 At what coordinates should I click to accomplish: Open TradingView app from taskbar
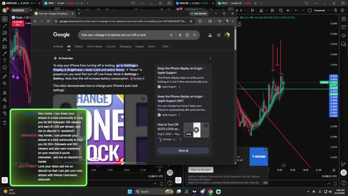[194, 192]
